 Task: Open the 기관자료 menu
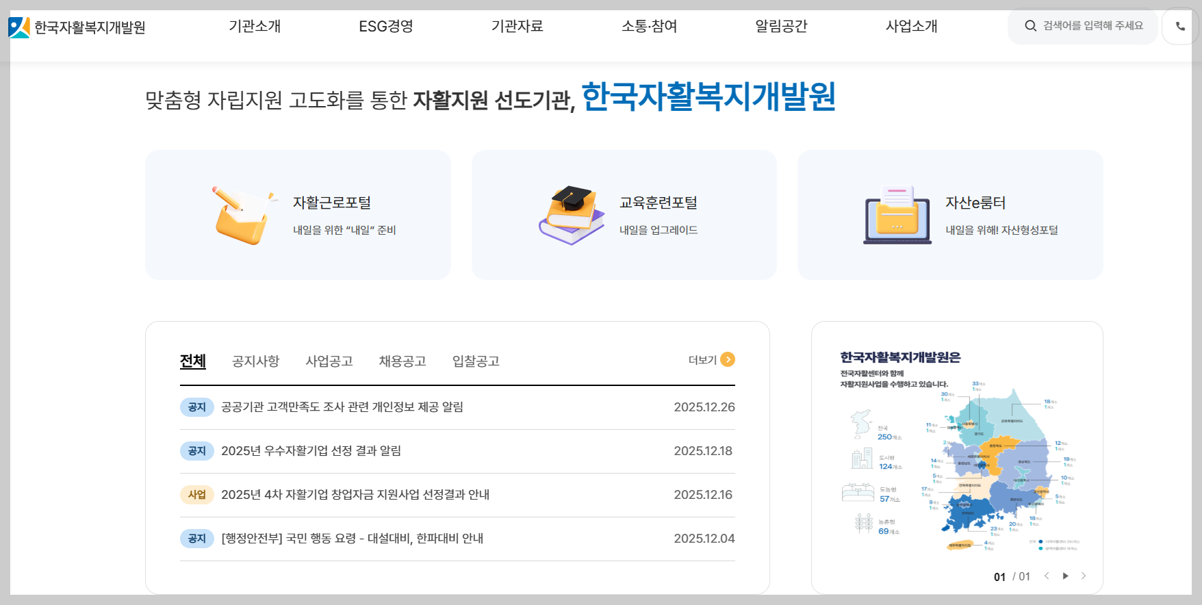[x=517, y=26]
